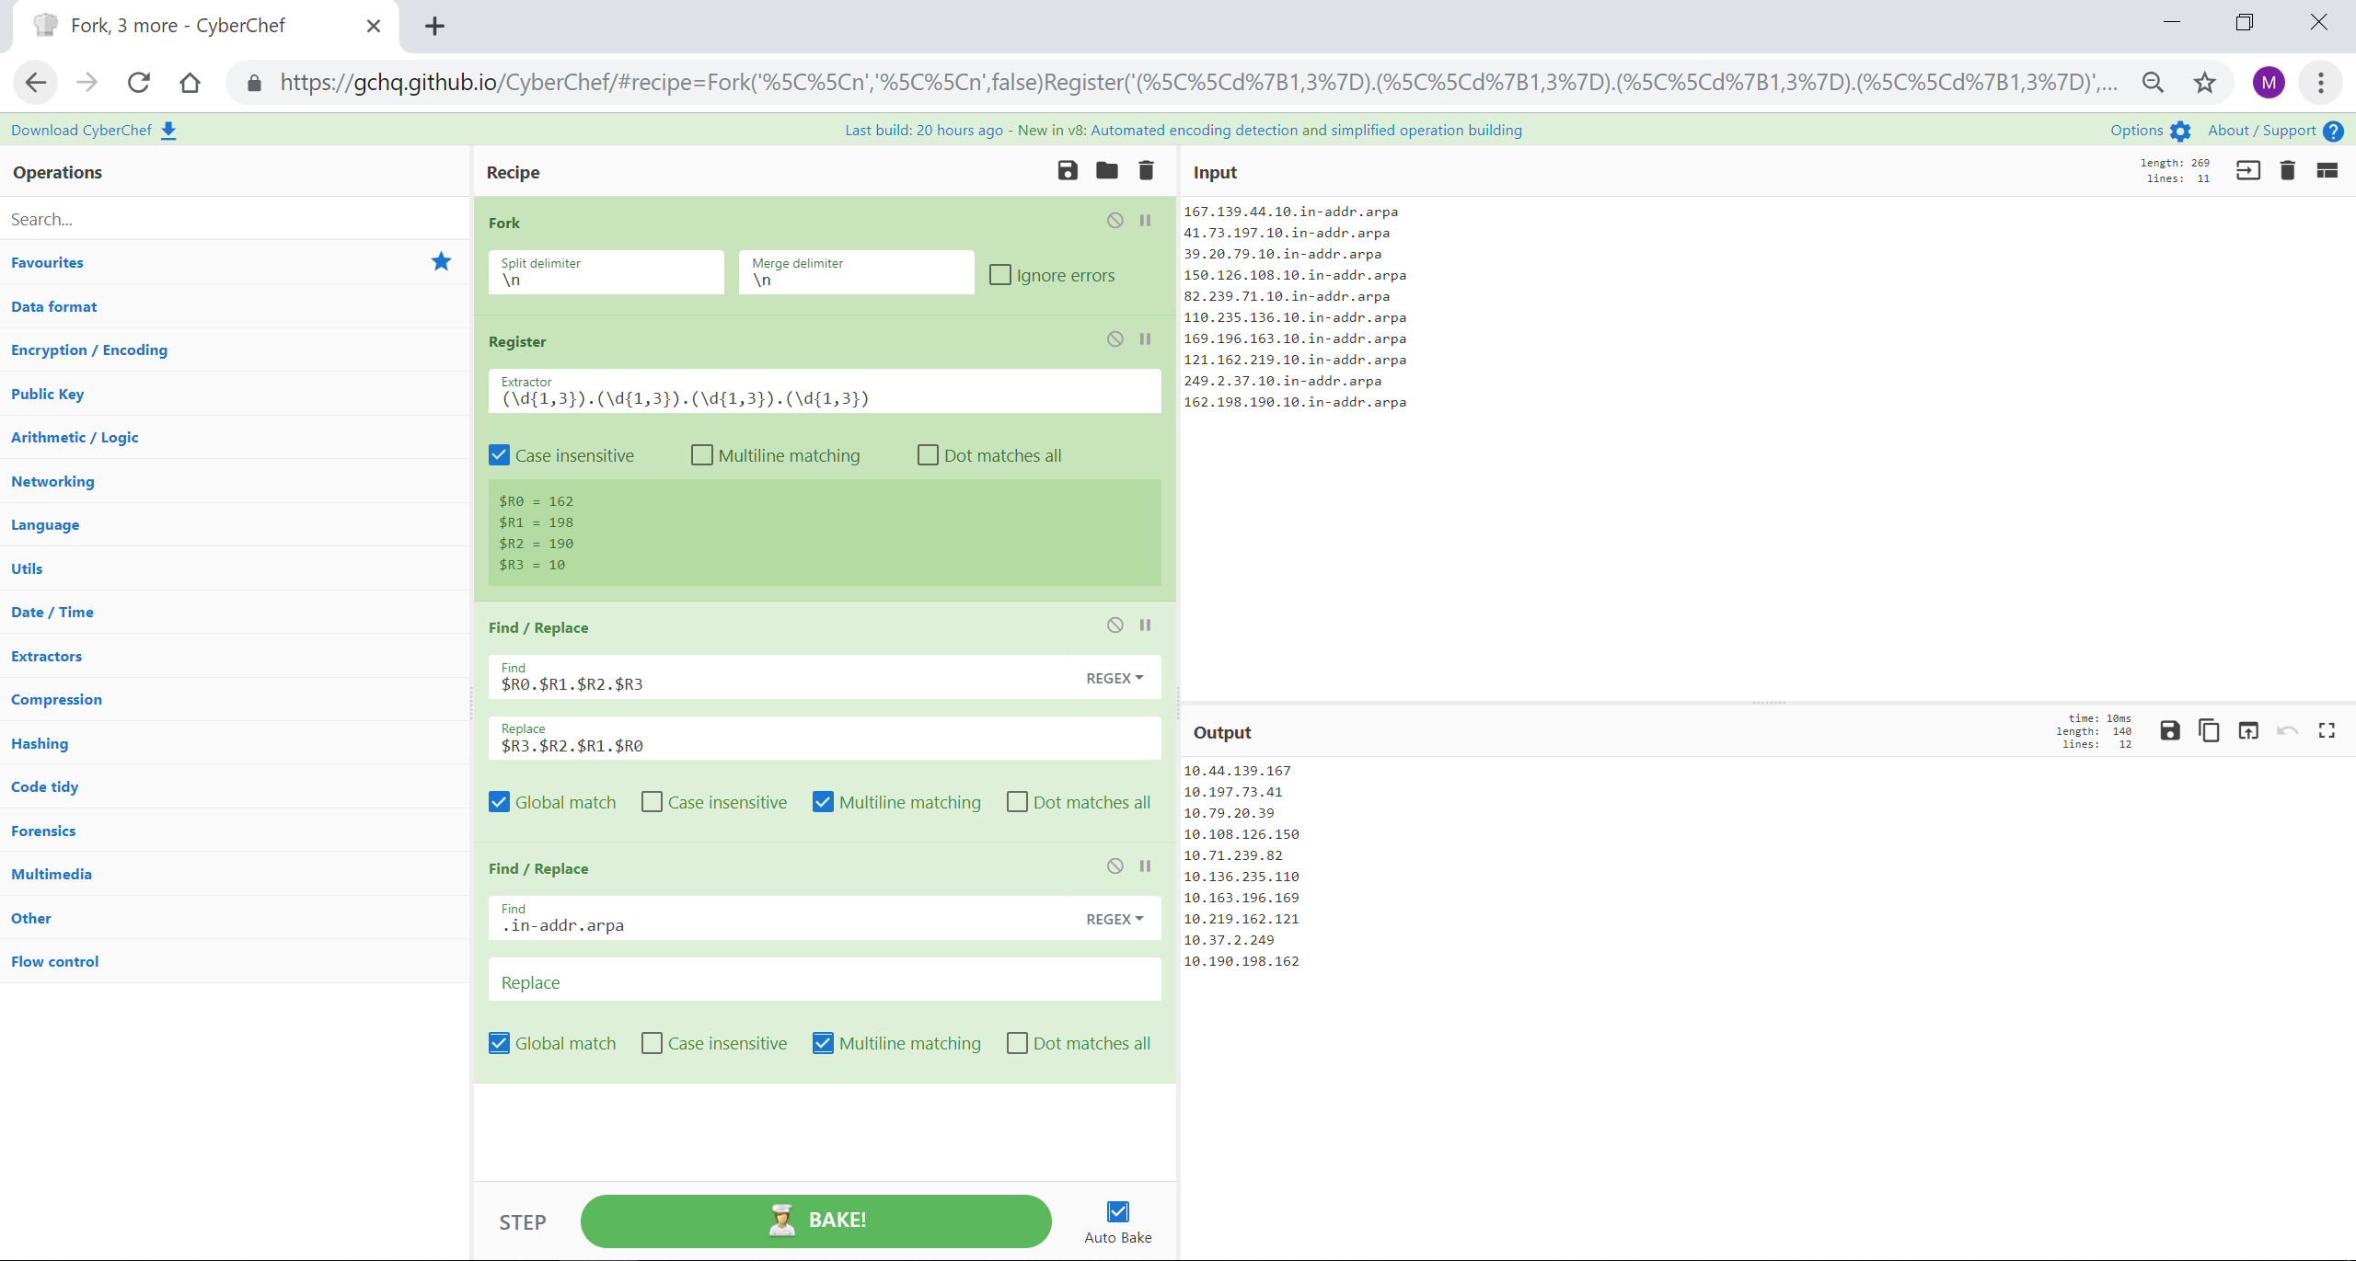Viewport: 2356px width, 1261px height.
Task: Open the Favourites section in sidebar
Action: [x=48, y=261]
